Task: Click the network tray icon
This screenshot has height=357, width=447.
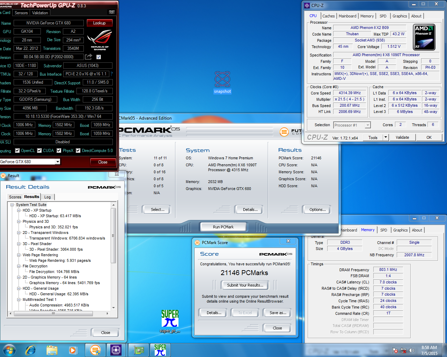Action: tap(403, 350)
